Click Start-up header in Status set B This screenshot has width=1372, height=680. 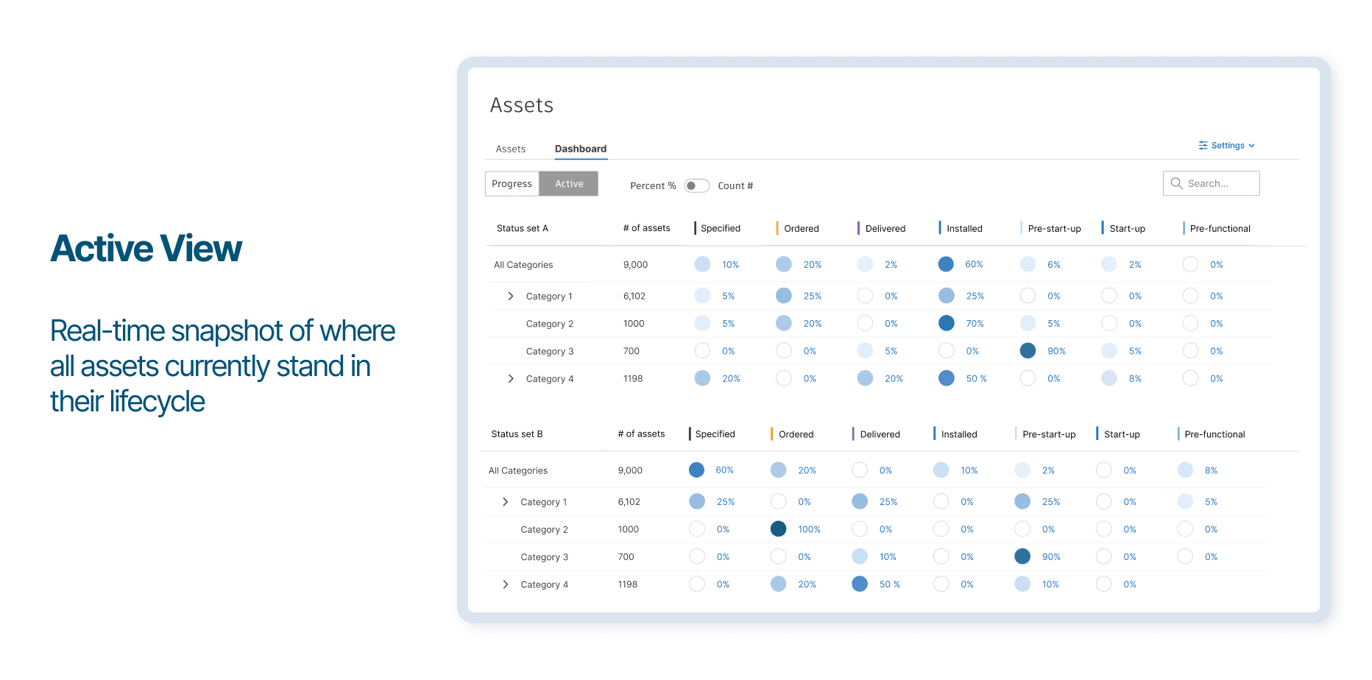[x=1122, y=434]
